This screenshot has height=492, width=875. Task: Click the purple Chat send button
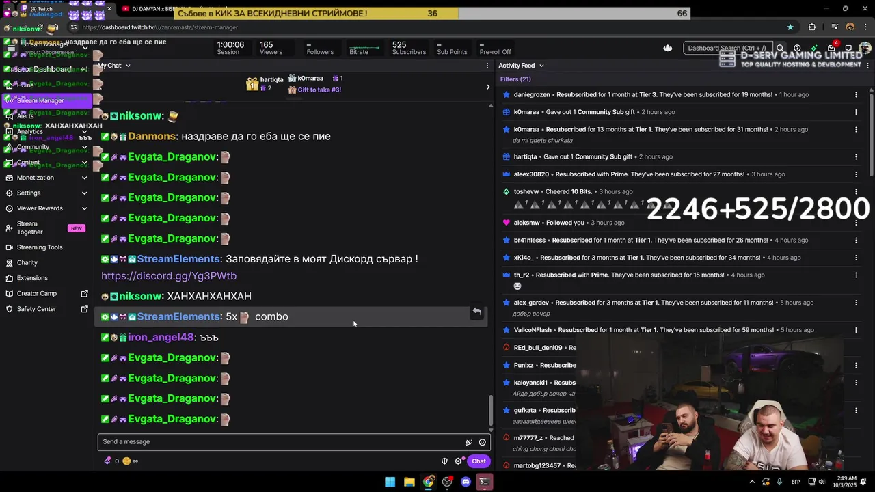pyautogui.click(x=479, y=461)
